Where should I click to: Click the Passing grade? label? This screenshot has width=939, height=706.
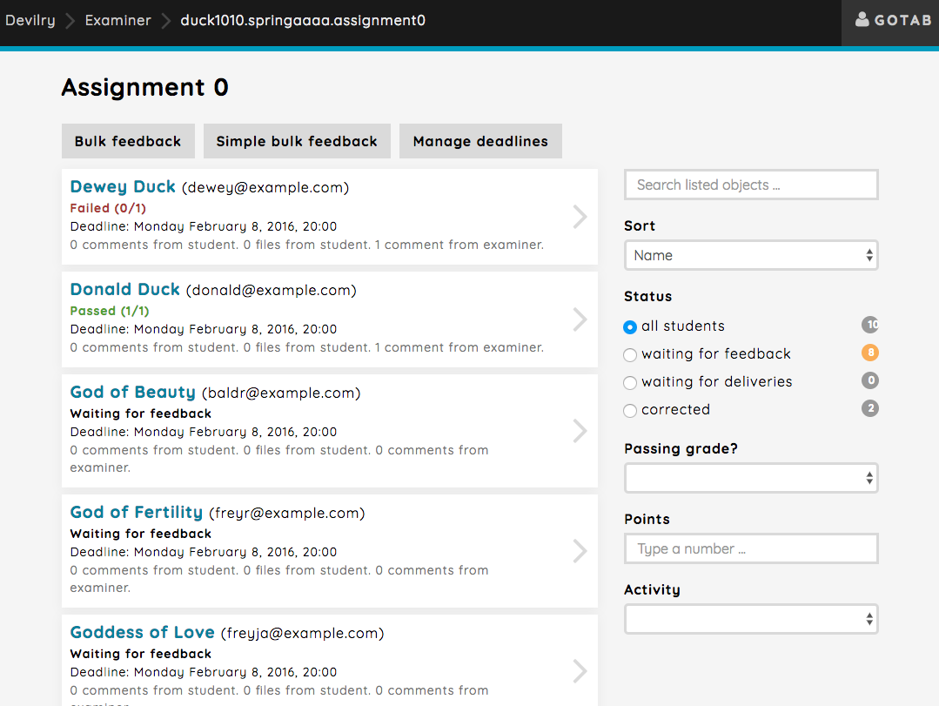pos(681,449)
